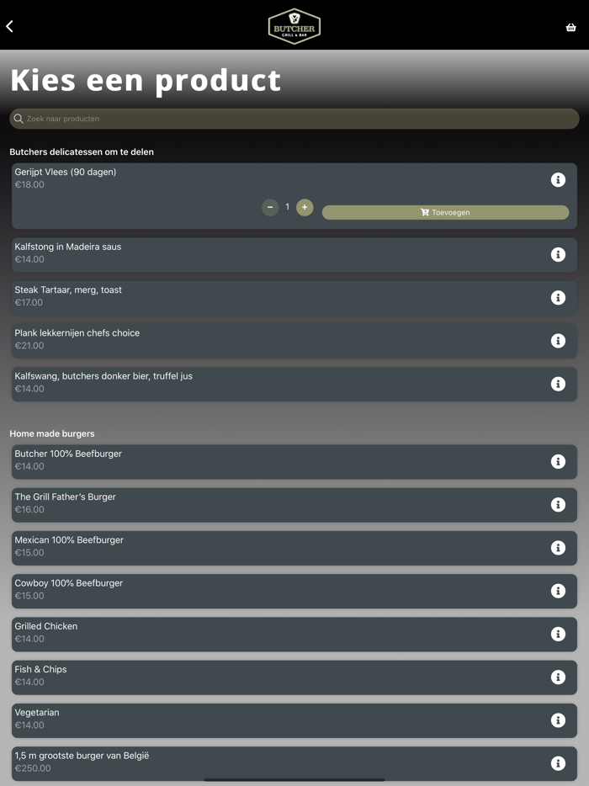Go back using the arrow icon

[10, 26]
